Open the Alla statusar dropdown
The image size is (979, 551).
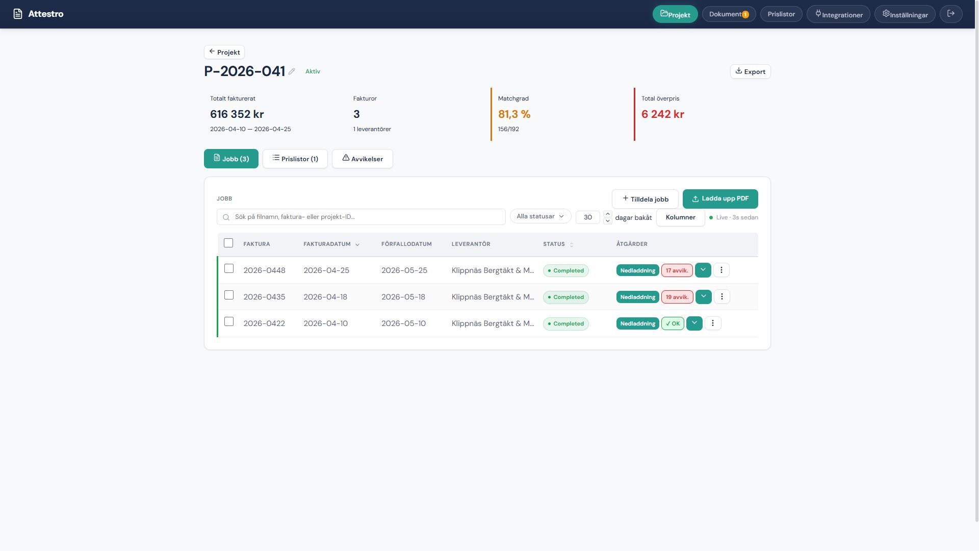click(x=540, y=216)
